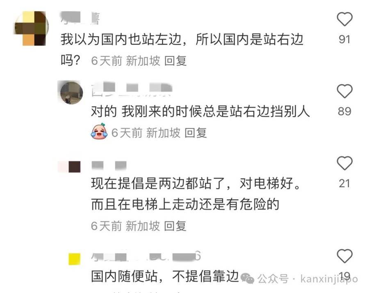
Task: Click the 91 like count
Action: tap(344, 39)
